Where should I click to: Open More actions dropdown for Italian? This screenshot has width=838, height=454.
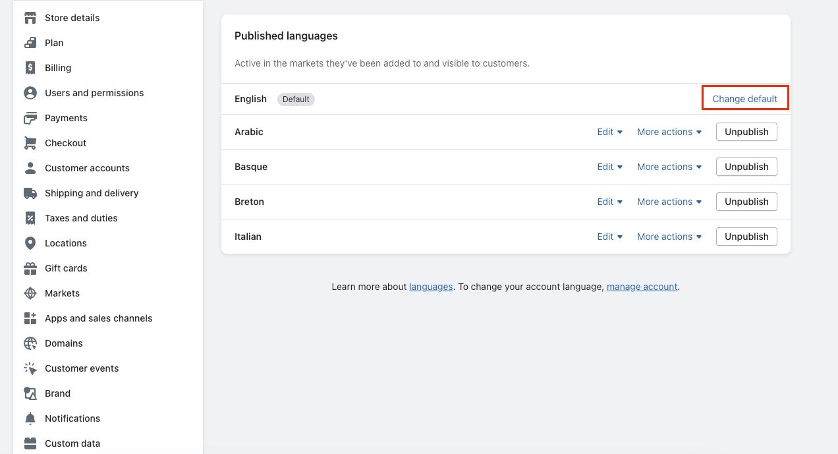669,237
